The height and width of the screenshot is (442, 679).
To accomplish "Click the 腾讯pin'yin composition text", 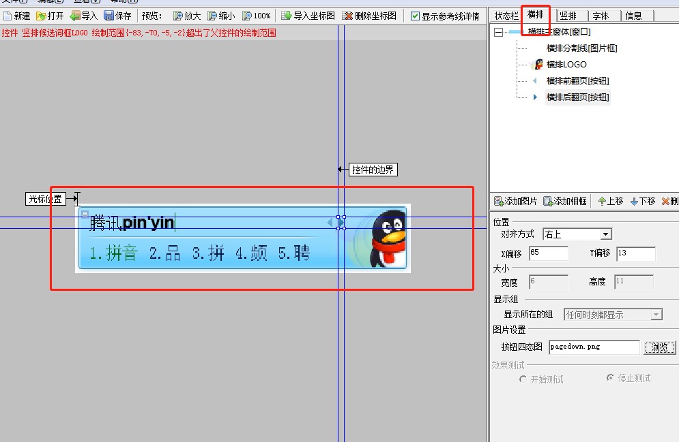I will (x=132, y=223).
